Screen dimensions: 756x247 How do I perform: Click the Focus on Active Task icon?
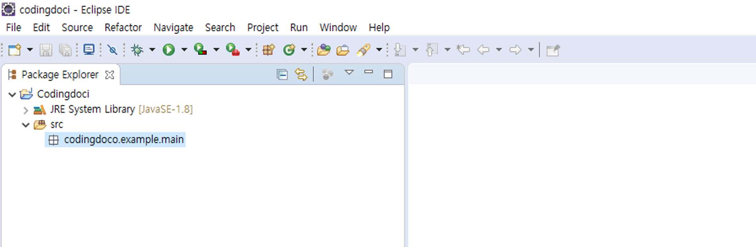pos(327,74)
